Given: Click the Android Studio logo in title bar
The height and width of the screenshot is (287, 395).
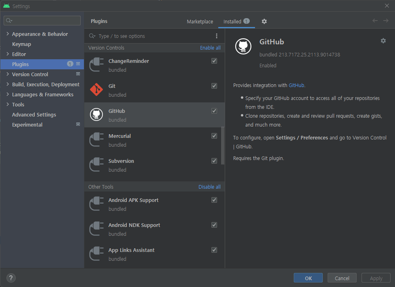Looking at the screenshot, I should [6, 6].
